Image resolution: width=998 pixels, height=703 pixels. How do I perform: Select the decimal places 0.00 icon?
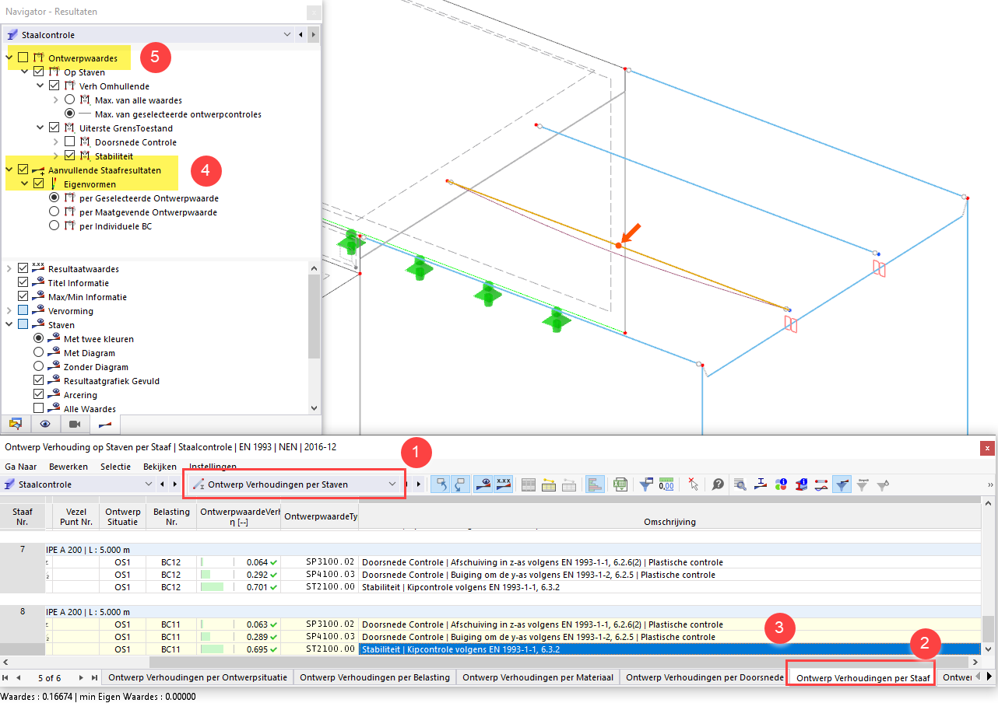click(x=667, y=484)
